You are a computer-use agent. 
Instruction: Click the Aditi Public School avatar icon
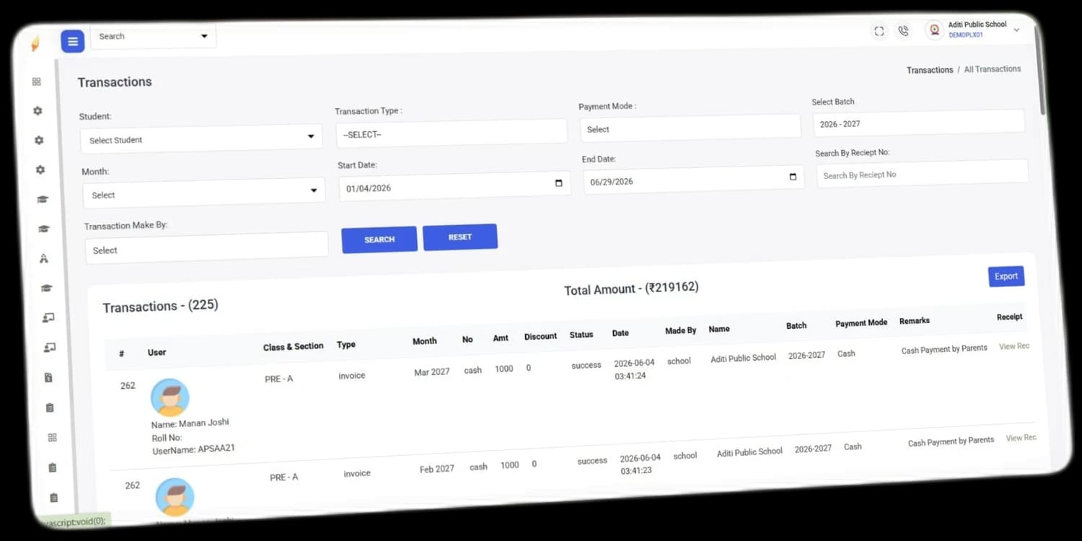(x=934, y=30)
